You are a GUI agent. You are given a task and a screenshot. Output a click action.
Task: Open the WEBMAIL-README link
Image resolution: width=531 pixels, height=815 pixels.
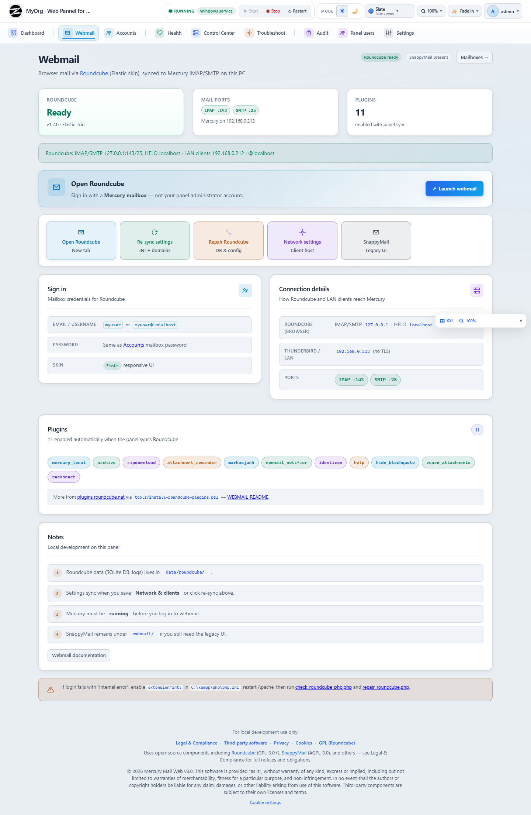point(248,497)
